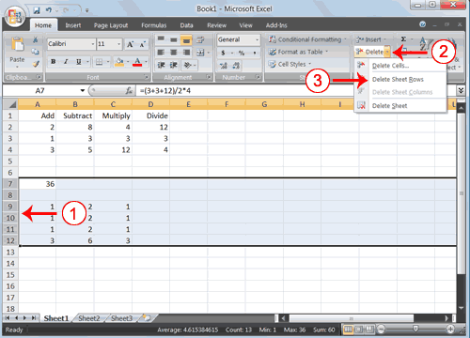This screenshot has width=470, height=338.
Task: Switch to the Sheet2 worksheet tab
Action: coord(89,318)
